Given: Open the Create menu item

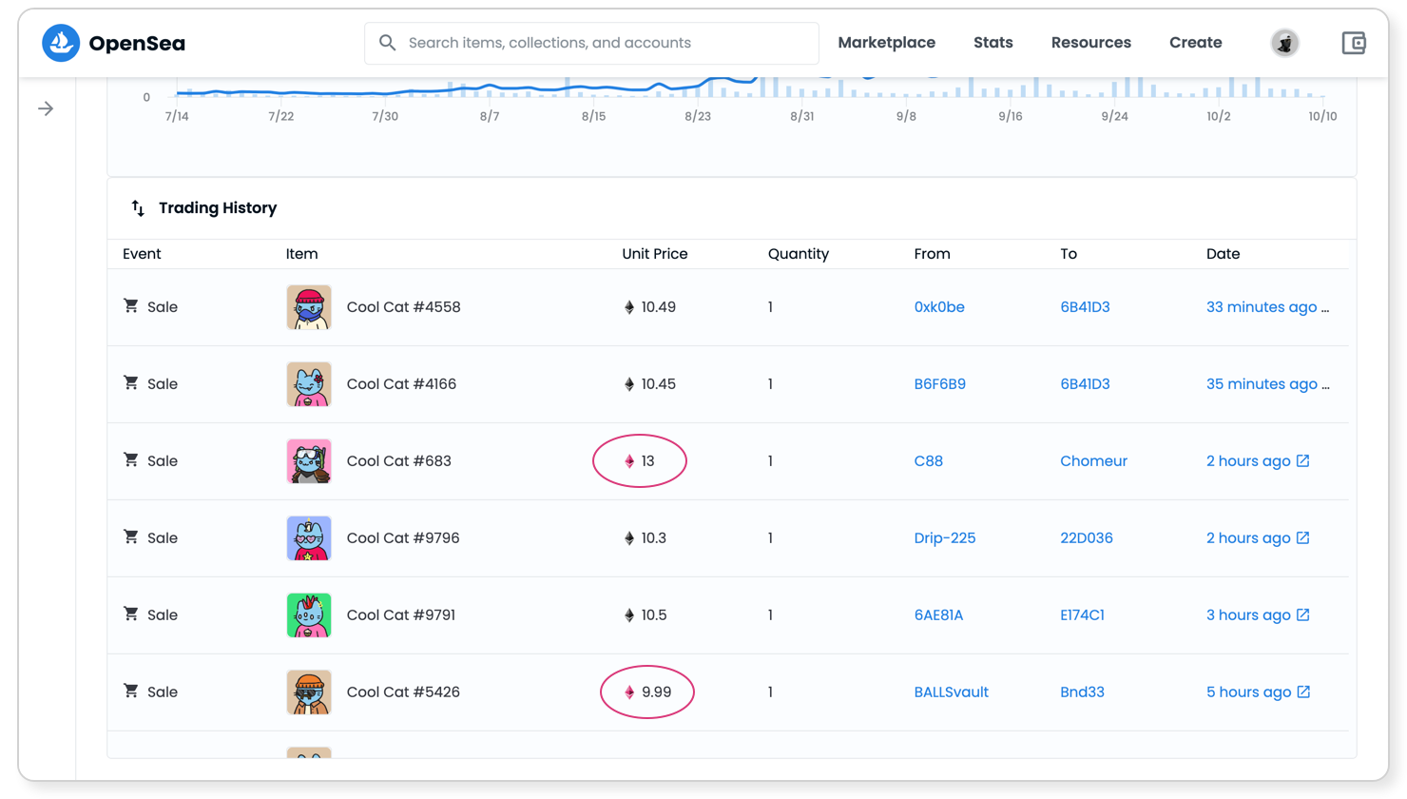Looking at the screenshot, I should pyautogui.click(x=1195, y=43).
